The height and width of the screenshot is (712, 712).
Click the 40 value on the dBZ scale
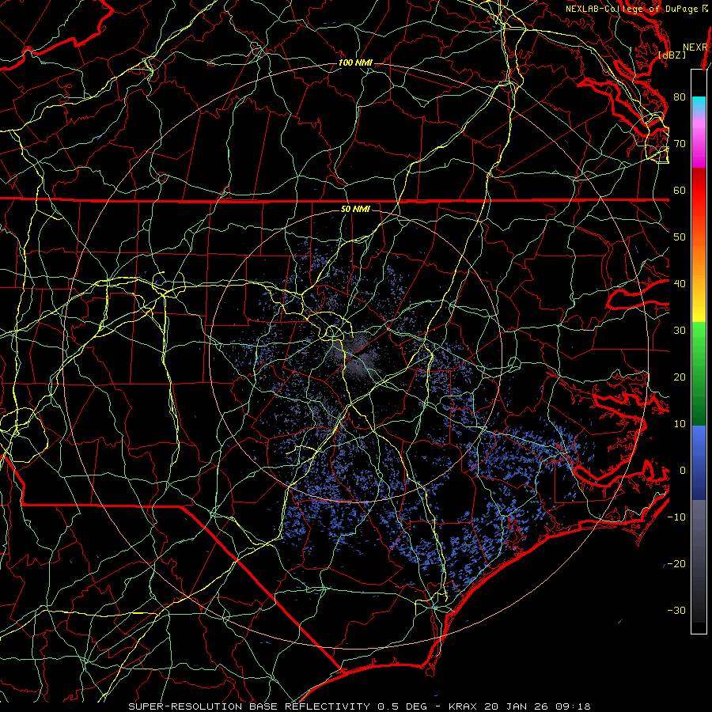[x=680, y=284]
